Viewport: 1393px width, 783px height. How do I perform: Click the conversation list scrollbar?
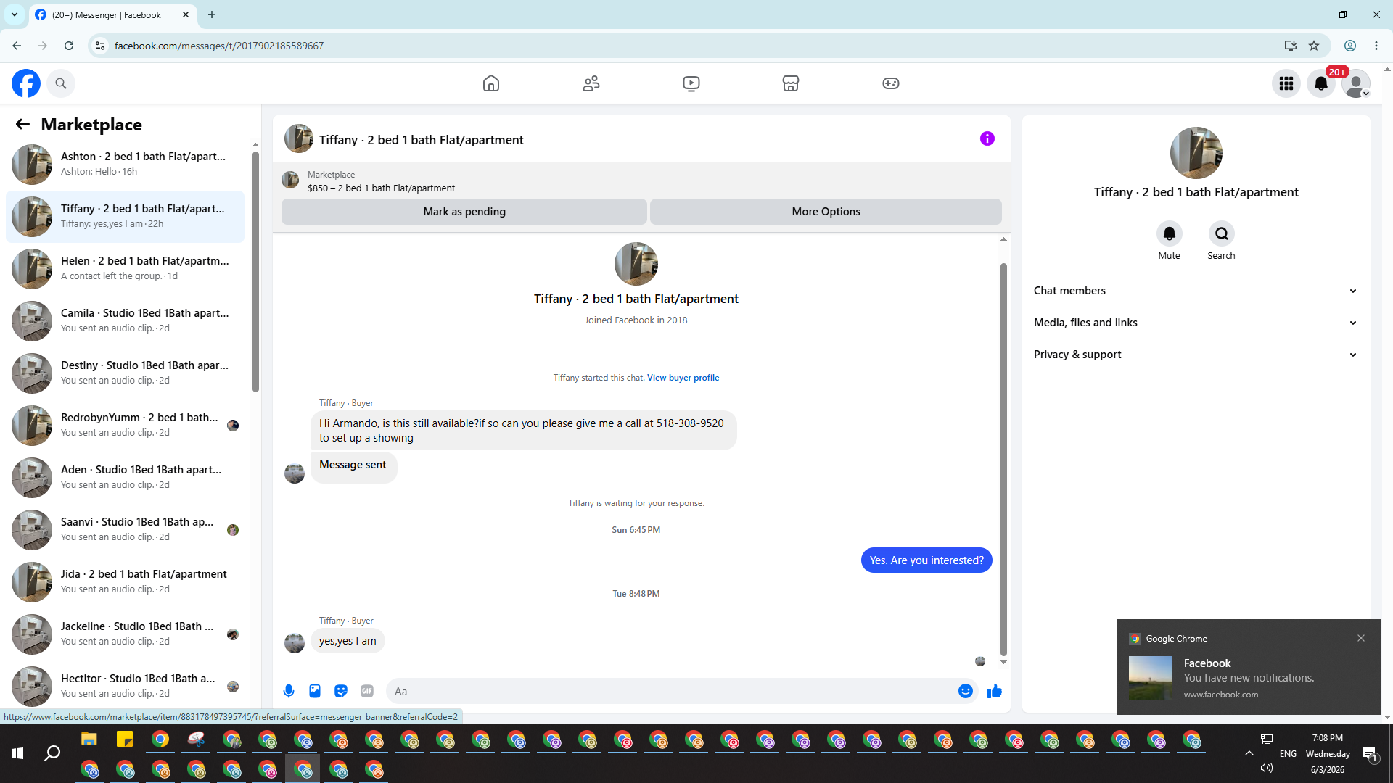click(255, 272)
